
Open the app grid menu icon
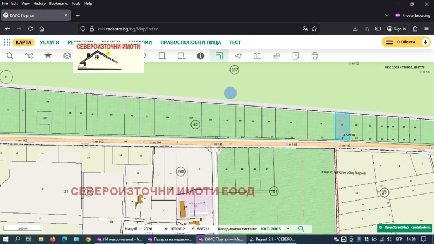click(7, 42)
